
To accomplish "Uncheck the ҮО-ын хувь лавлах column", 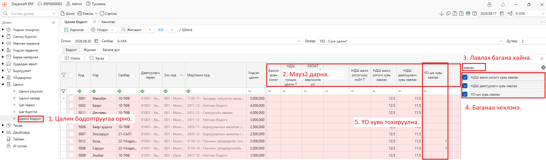I will pyautogui.click(x=465, y=94).
